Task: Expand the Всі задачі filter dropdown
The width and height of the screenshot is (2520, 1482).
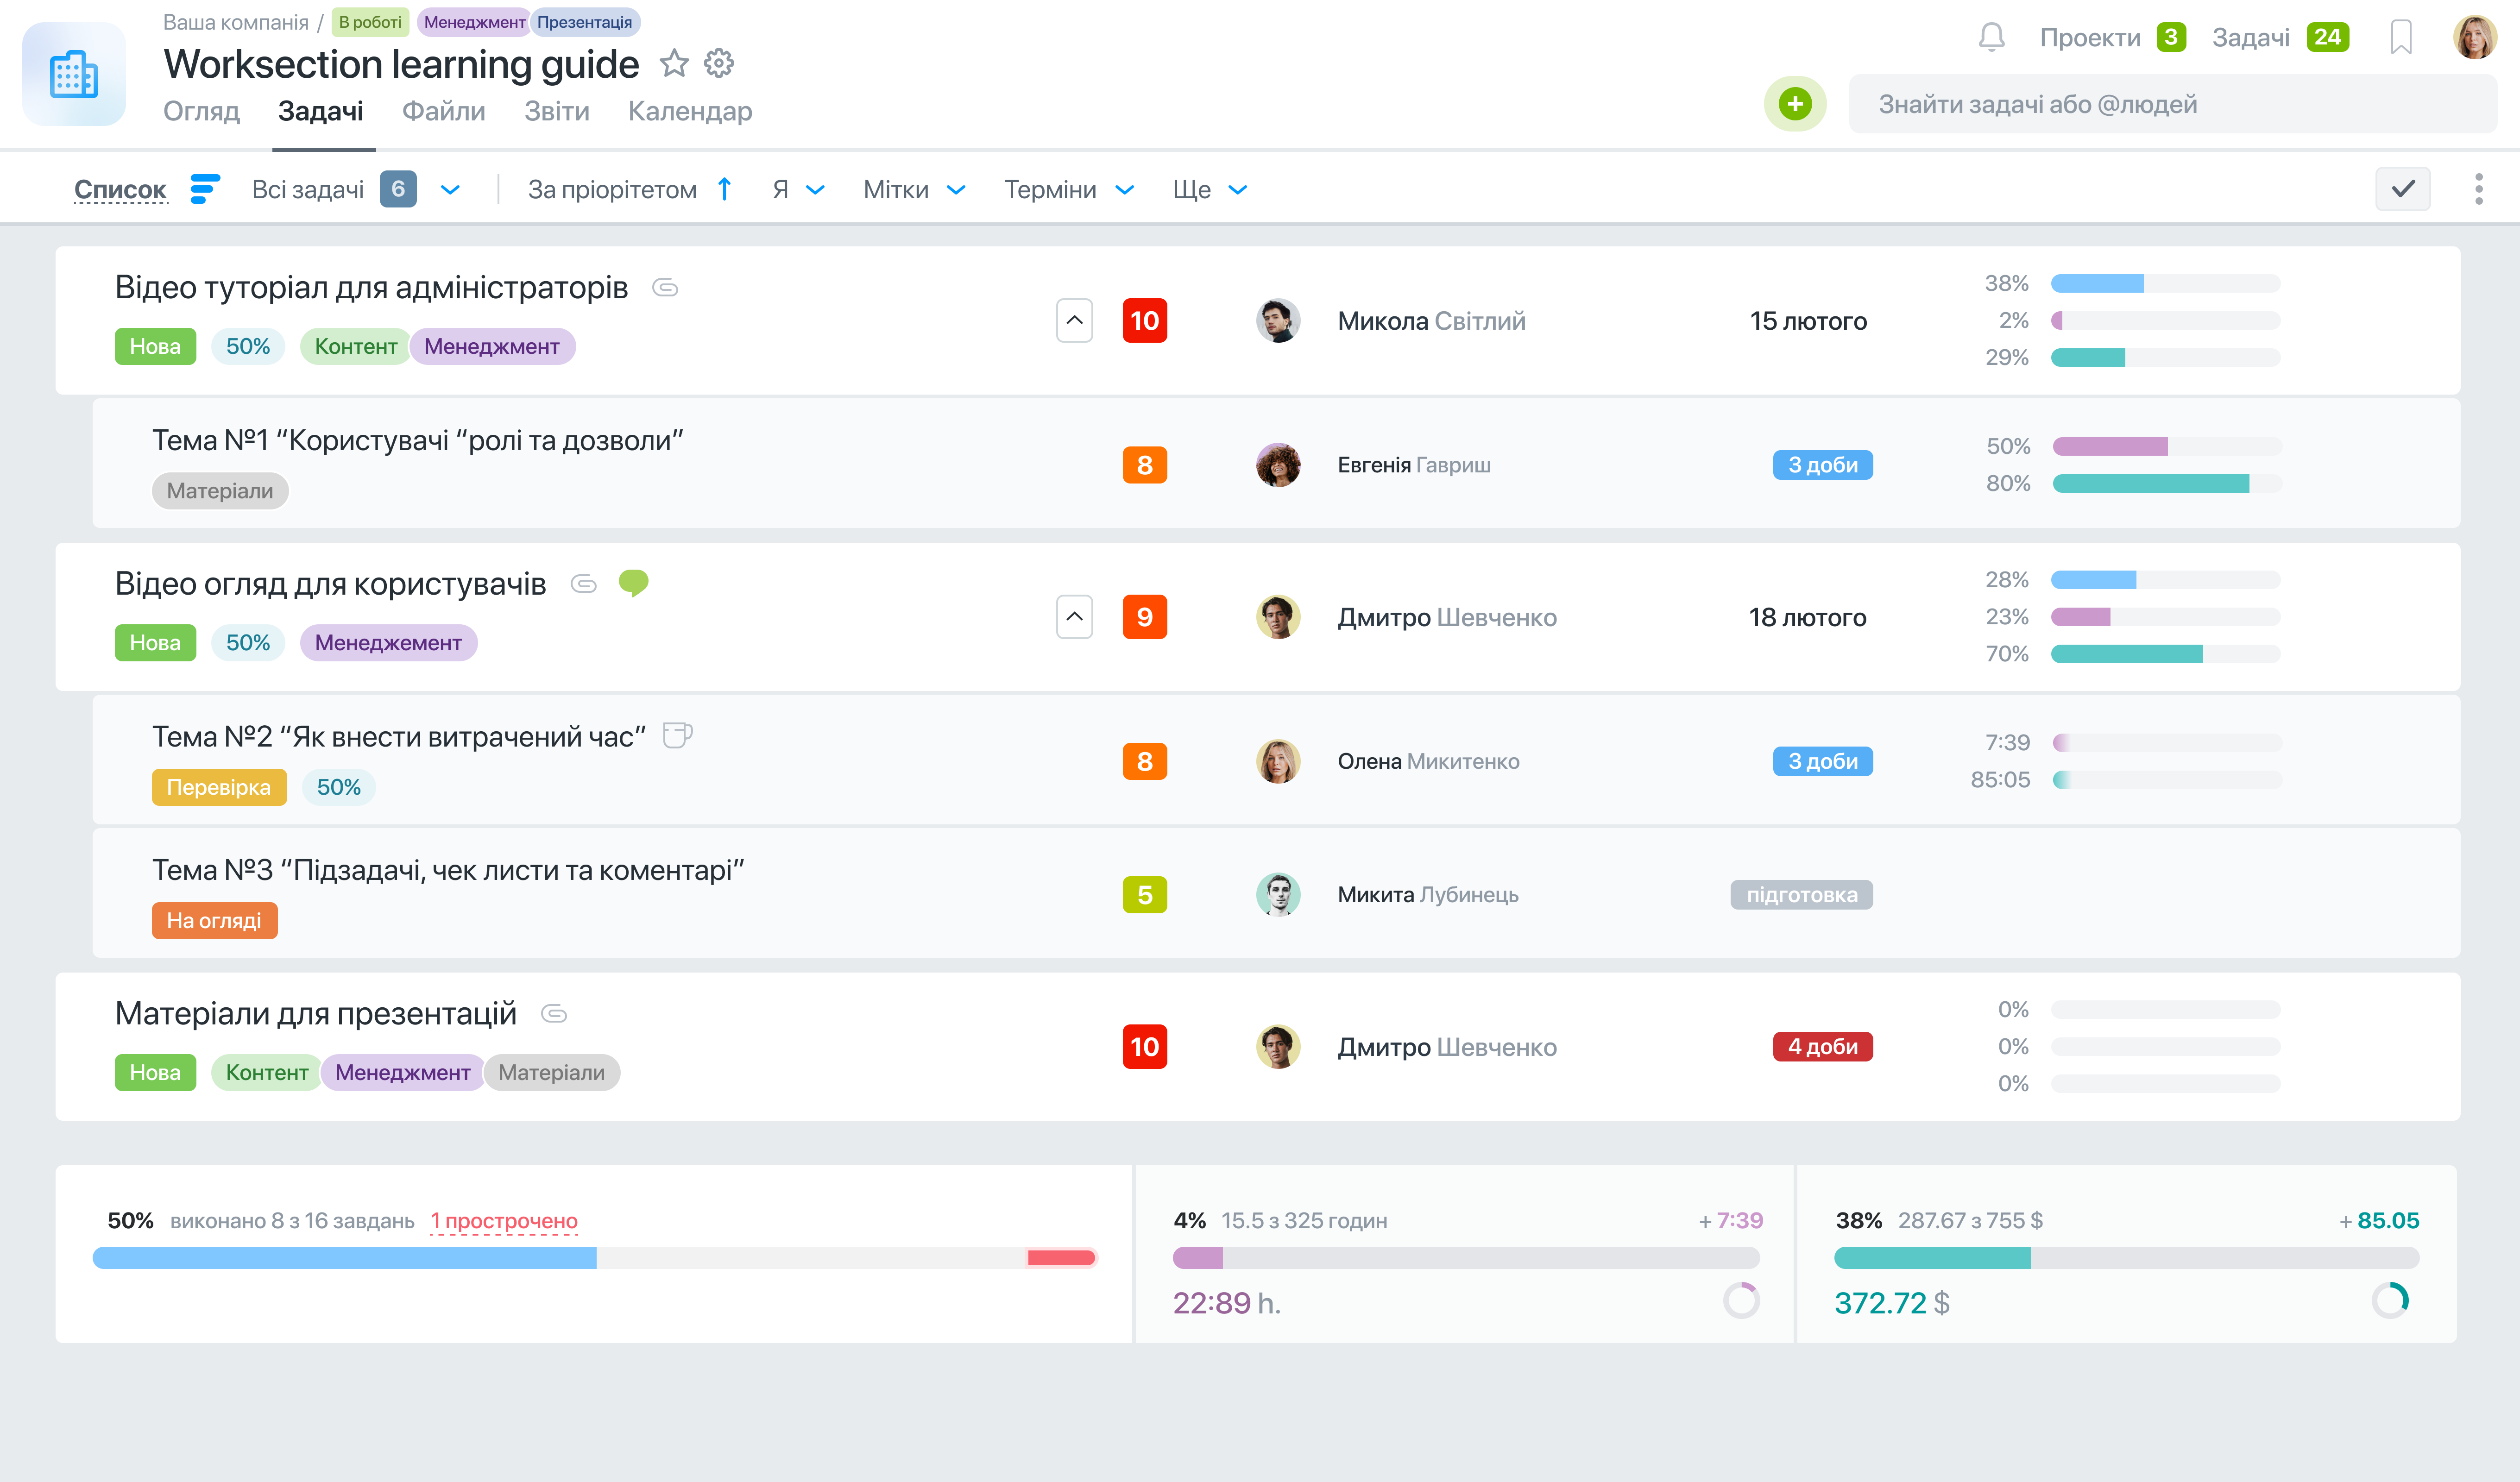Action: coord(450,190)
